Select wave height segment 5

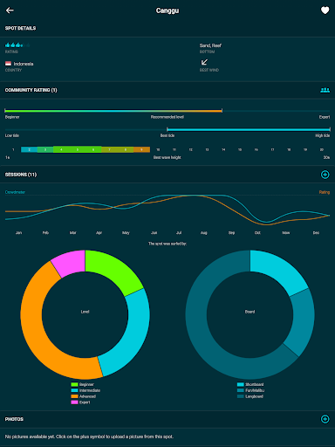(x=78, y=149)
